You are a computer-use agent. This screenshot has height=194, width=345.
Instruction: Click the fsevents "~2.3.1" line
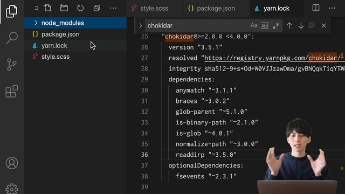pyautogui.click(x=206, y=176)
